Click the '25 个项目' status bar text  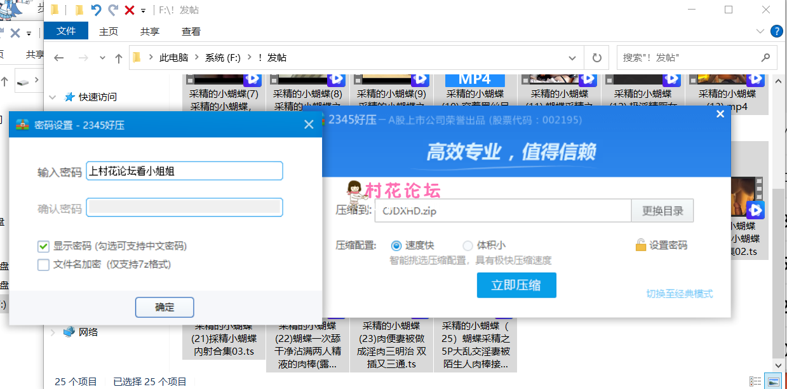tap(76, 381)
